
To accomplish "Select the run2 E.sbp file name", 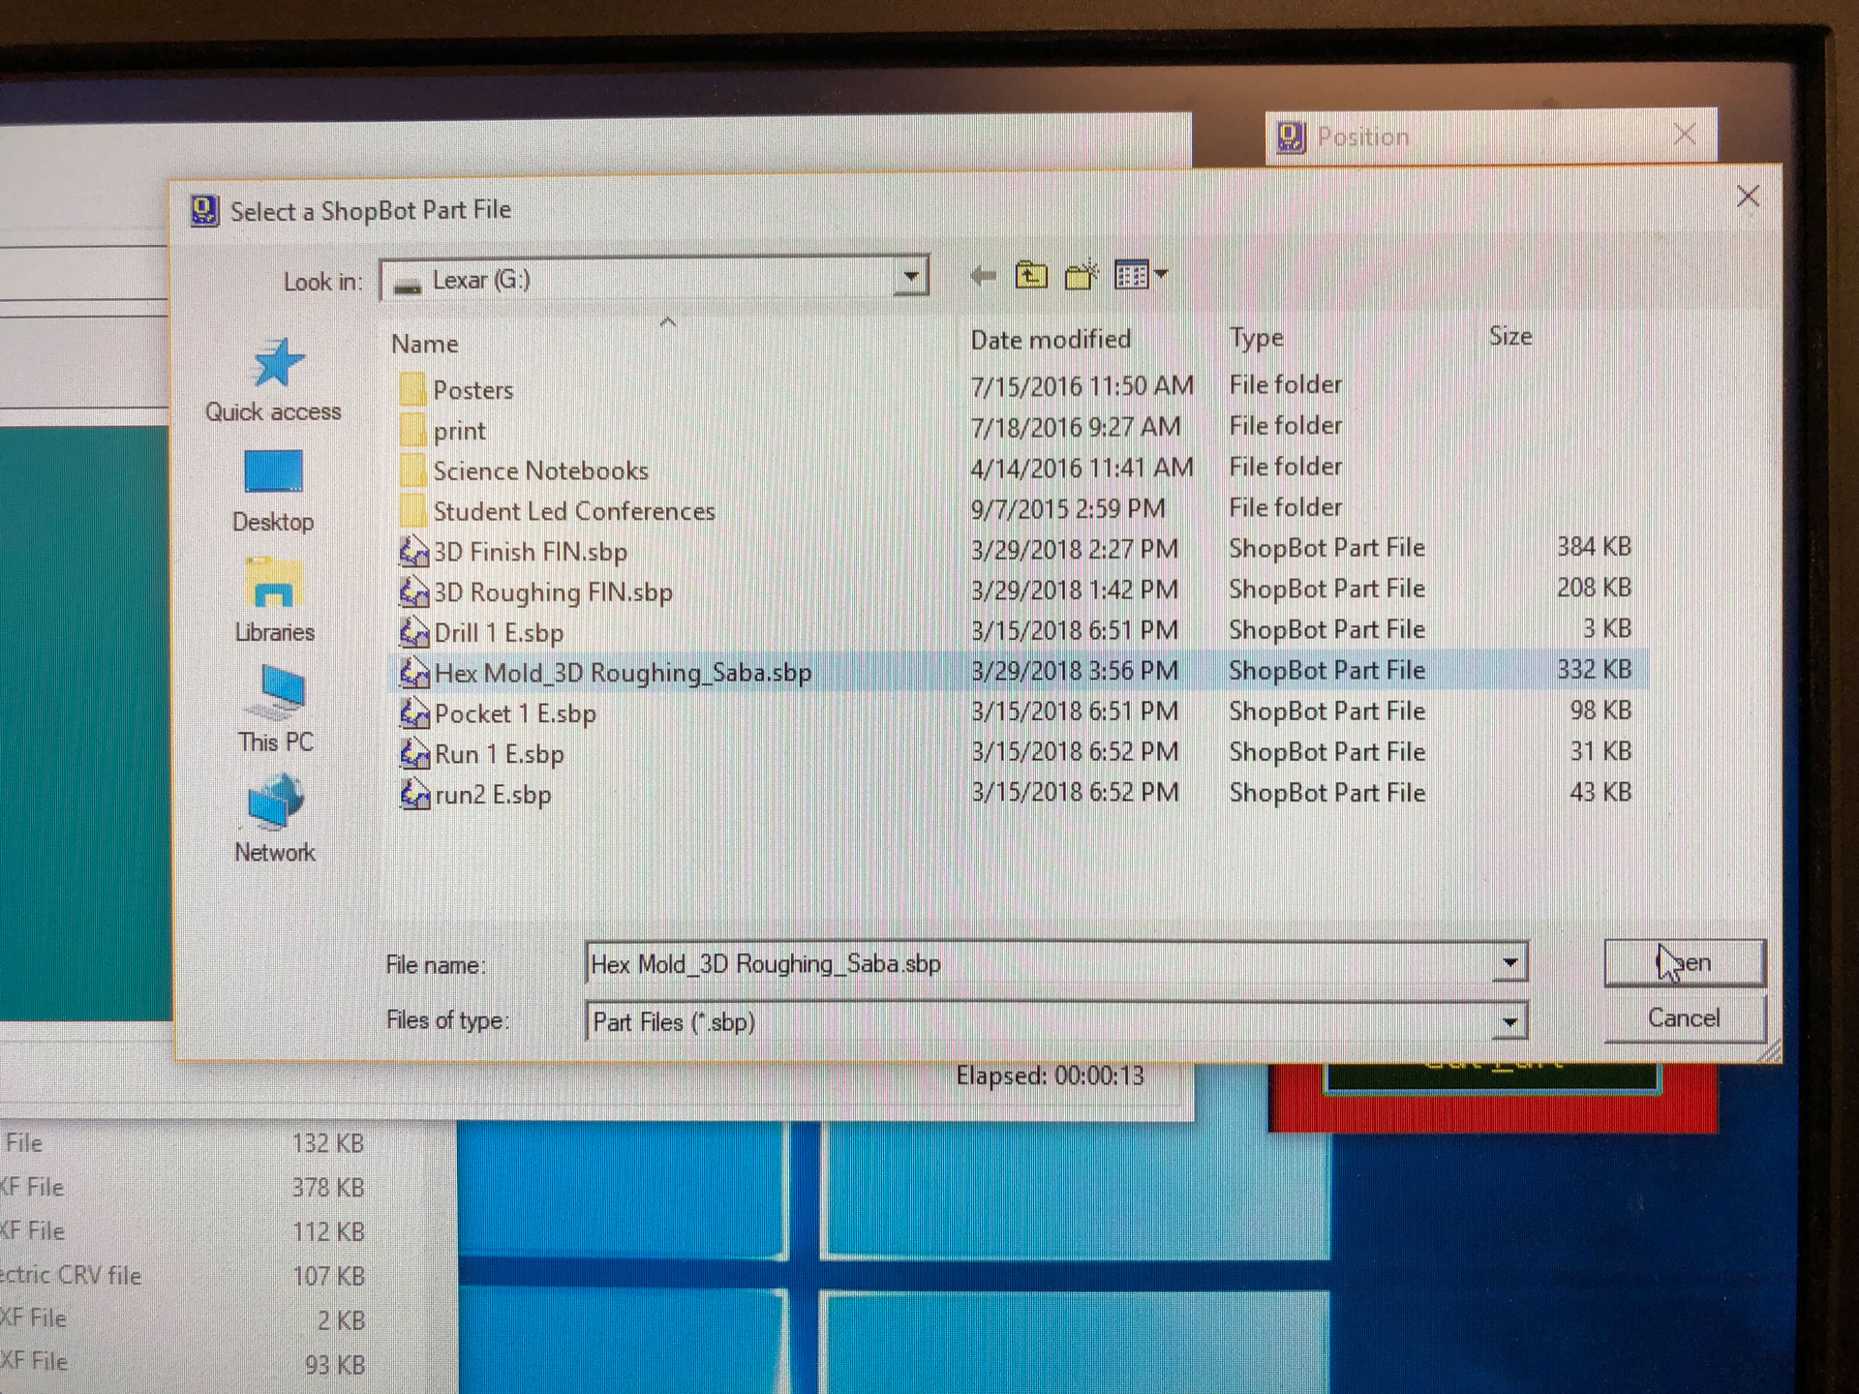I will (493, 795).
